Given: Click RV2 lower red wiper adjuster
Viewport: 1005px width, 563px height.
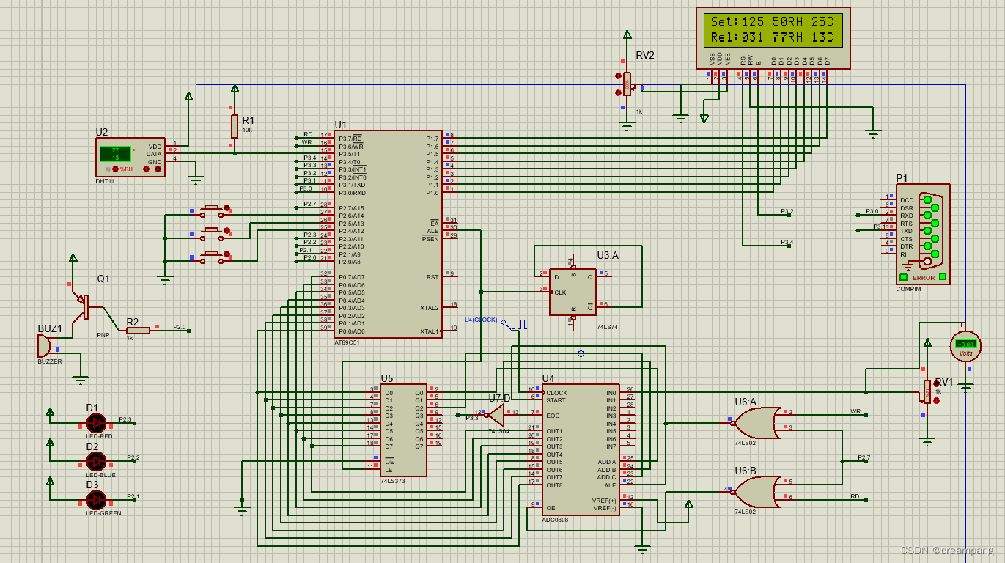Looking at the screenshot, I should [619, 93].
